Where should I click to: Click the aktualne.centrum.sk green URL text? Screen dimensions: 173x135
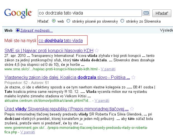tap(48, 101)
